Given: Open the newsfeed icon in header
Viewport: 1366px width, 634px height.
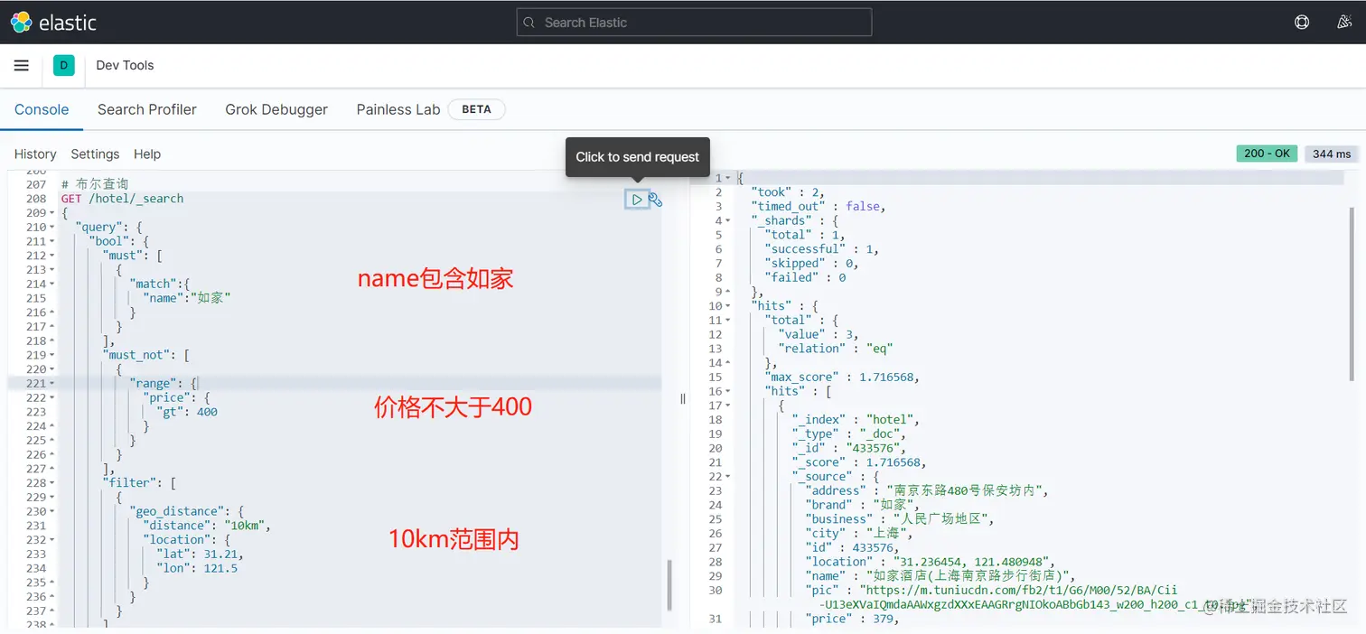Looking at the screenshot, I should pyautogui.click(x=1344, y=23).
